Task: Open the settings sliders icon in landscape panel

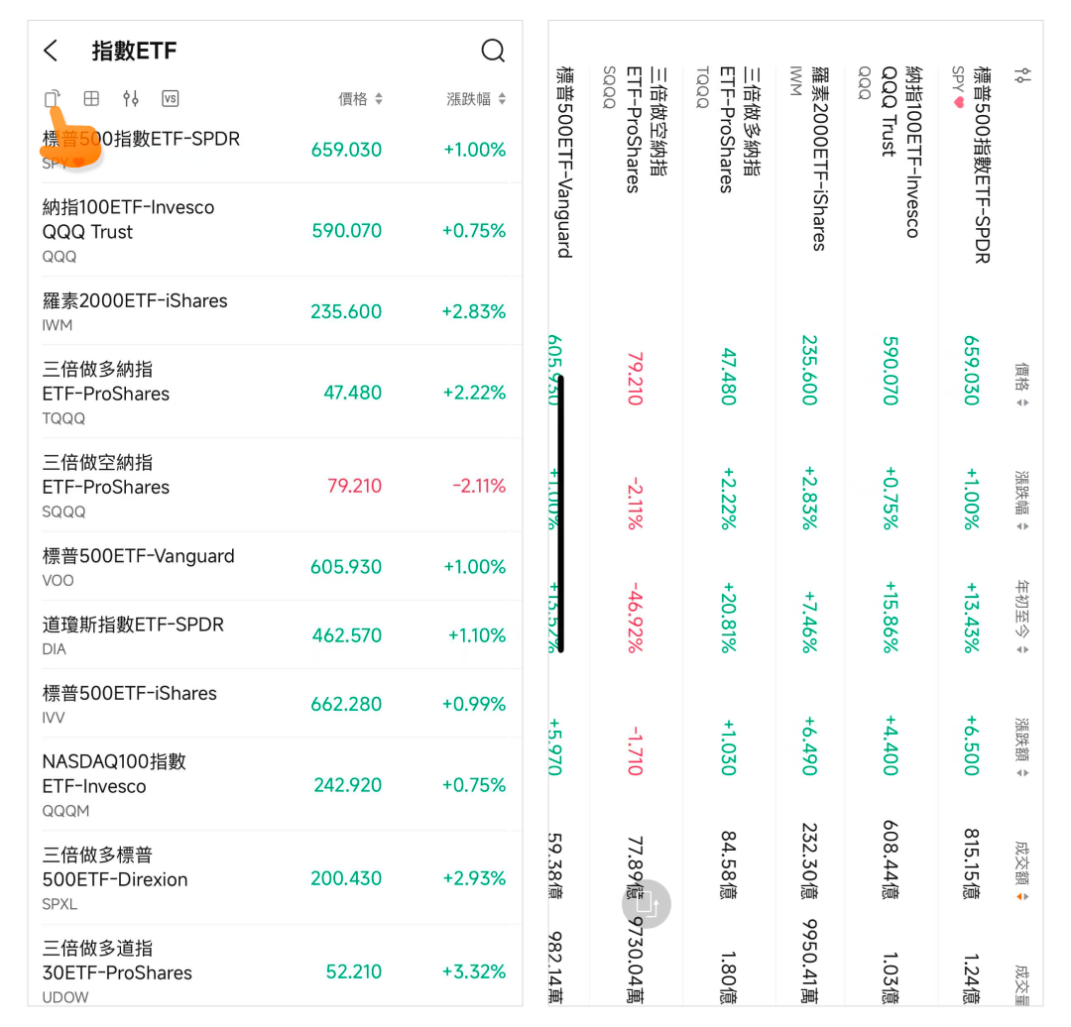Action: (x=1023, y=75)
